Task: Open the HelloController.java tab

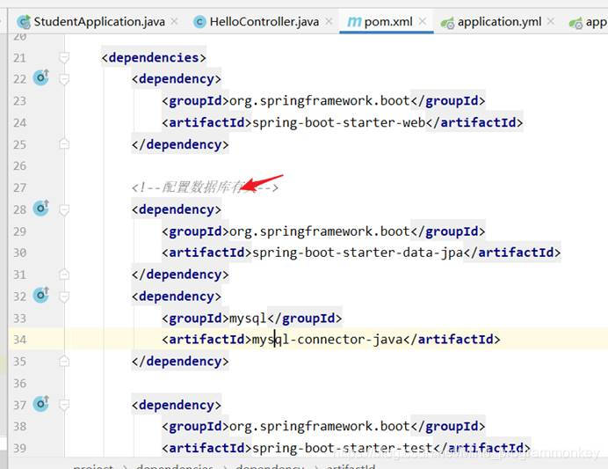Action: click(264, 22)
